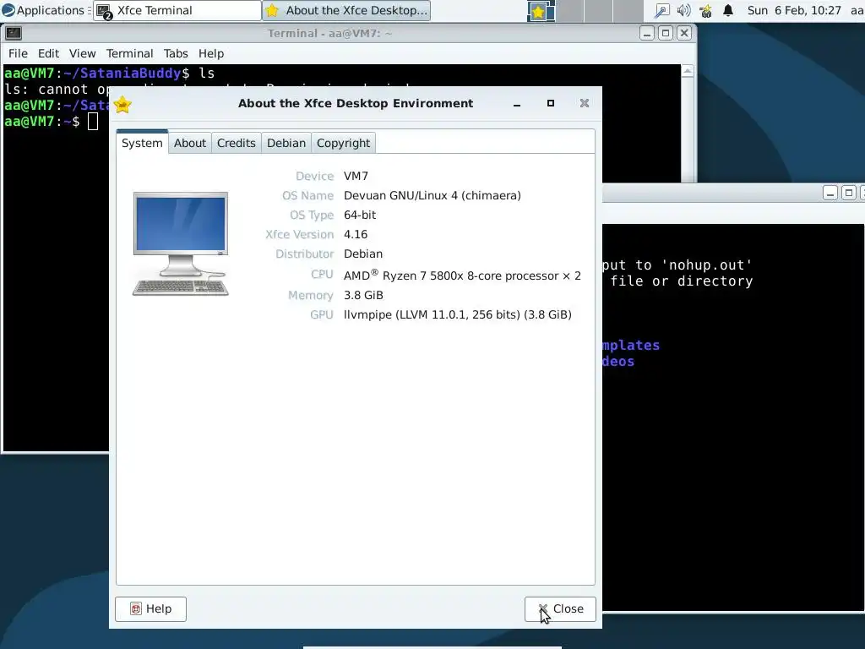Open the terminal Tabs menu
Screen dimensions: 865x649
pyautogui.click(x=176, y=53)
